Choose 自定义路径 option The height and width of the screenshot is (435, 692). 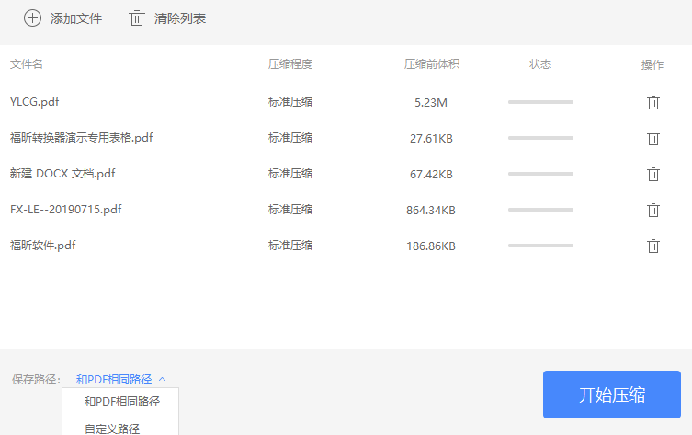(112, 429)
